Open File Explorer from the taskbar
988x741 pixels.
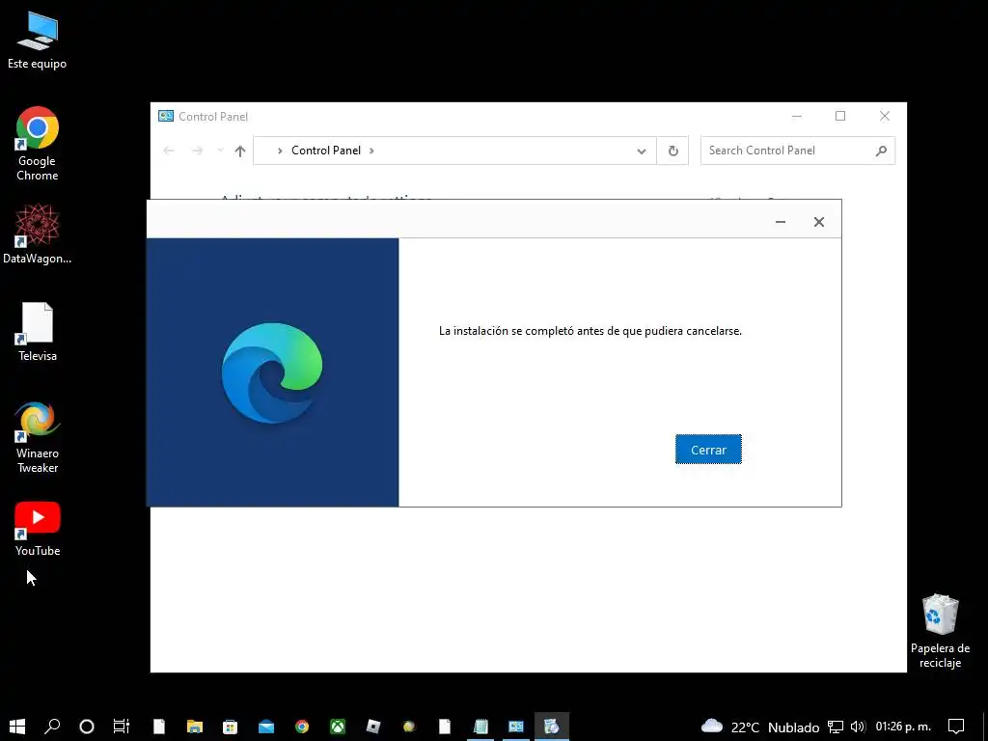(195, 727)
